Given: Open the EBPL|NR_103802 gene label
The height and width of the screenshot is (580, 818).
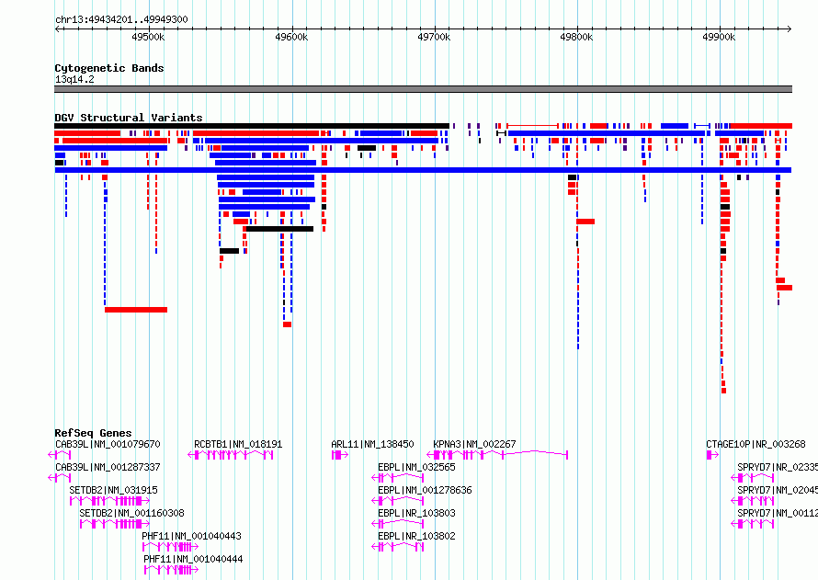Looking at the screenshot, I should (417, 536).
